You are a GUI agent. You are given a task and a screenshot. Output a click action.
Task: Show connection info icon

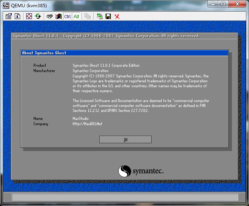17,16
